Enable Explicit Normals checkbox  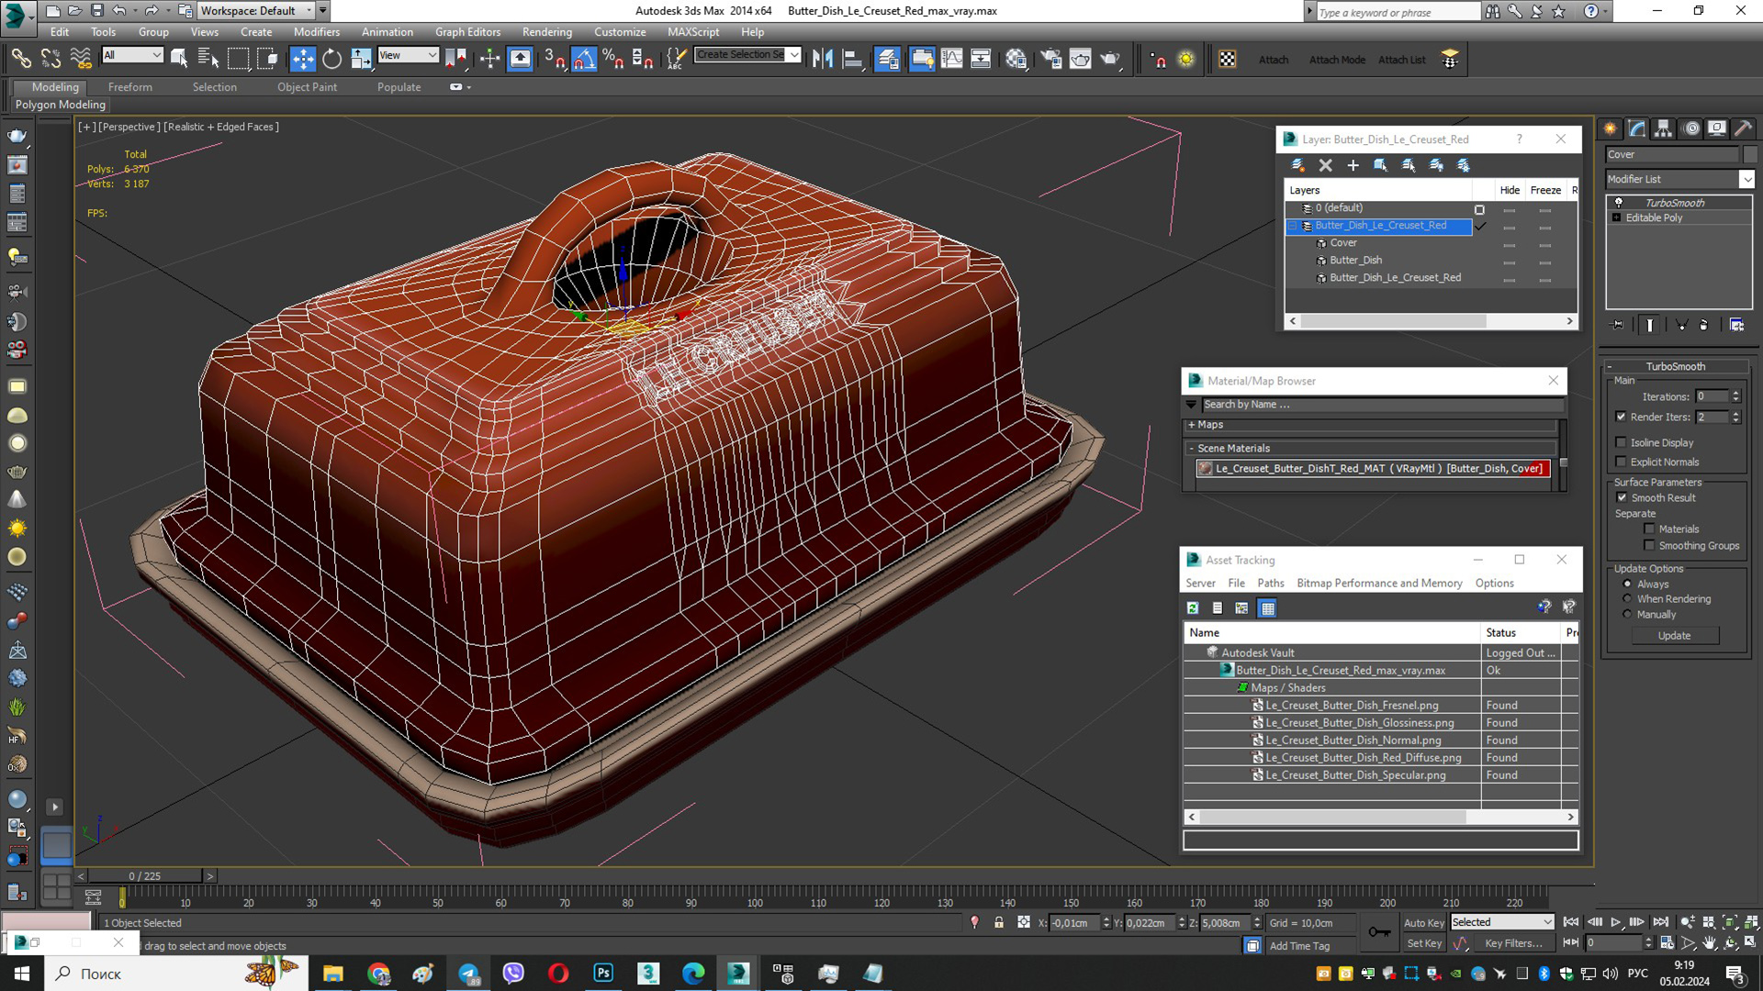(1621, 462)
